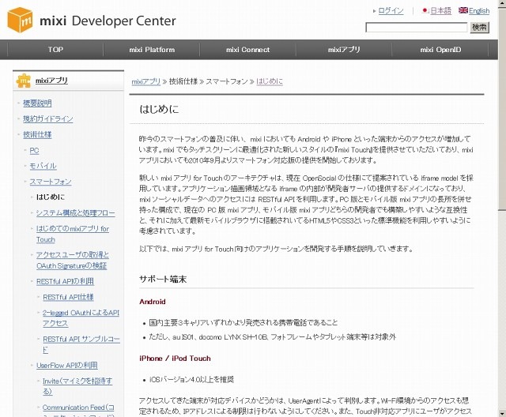Open アクセスユーザの取得と OAuth Signatureの検証
This screenshot has width=506, height=417.
(x=73, y=260)
